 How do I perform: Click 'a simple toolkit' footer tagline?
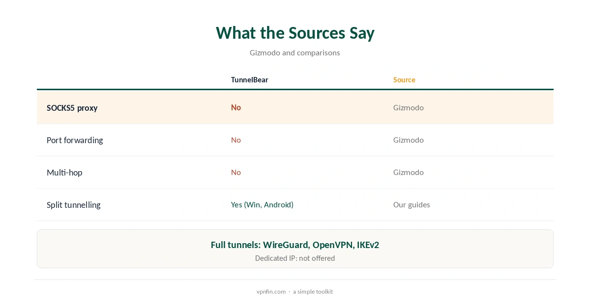pyautogui.click(x=313, y=291)
